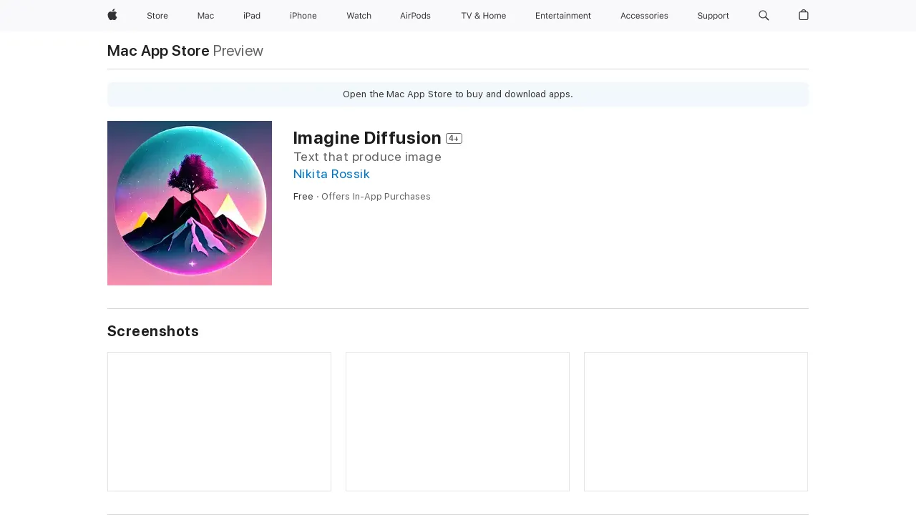Viewport: 916px width, 515px height.
Task: Select AirPods in the navigation bar
Action: 415,16
